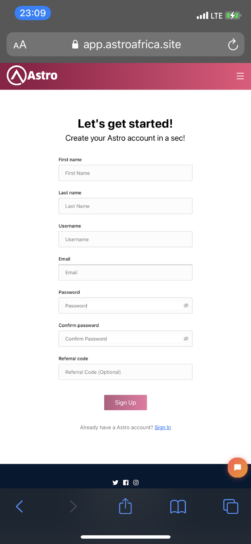The image size is (251, 544).
Task: Open Safari bookmarks
Action: point(178,507)
